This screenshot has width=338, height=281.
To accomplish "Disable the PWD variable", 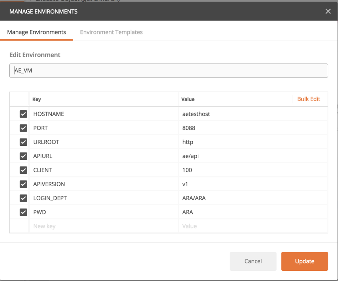I will (x=23, y=212).
